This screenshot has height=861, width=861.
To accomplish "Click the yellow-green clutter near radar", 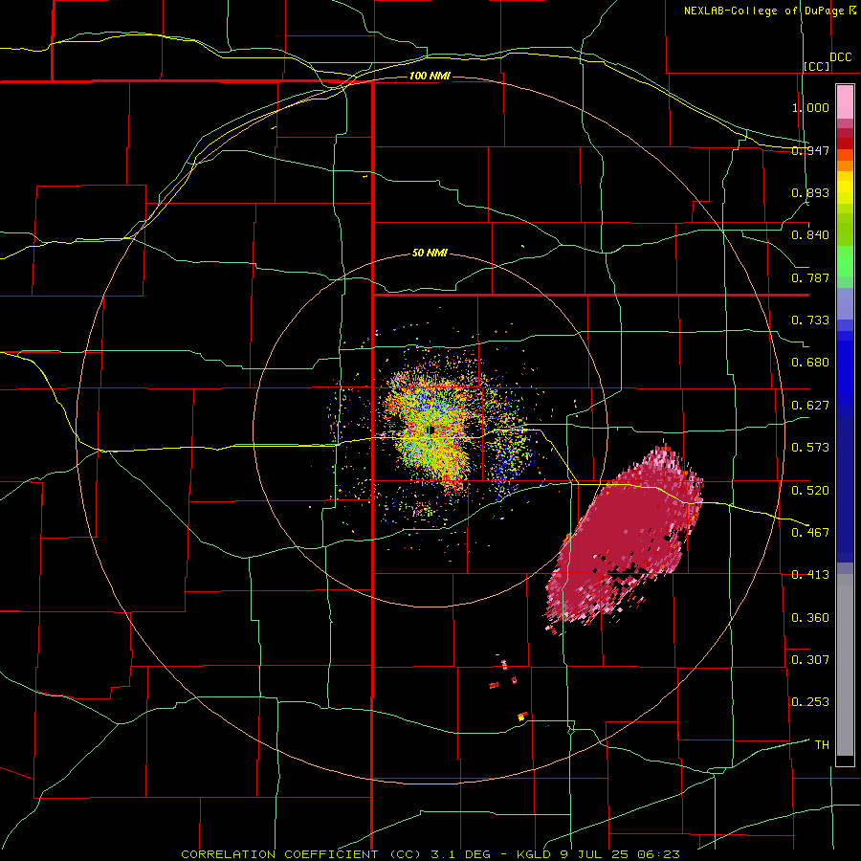I will [433, 433].
